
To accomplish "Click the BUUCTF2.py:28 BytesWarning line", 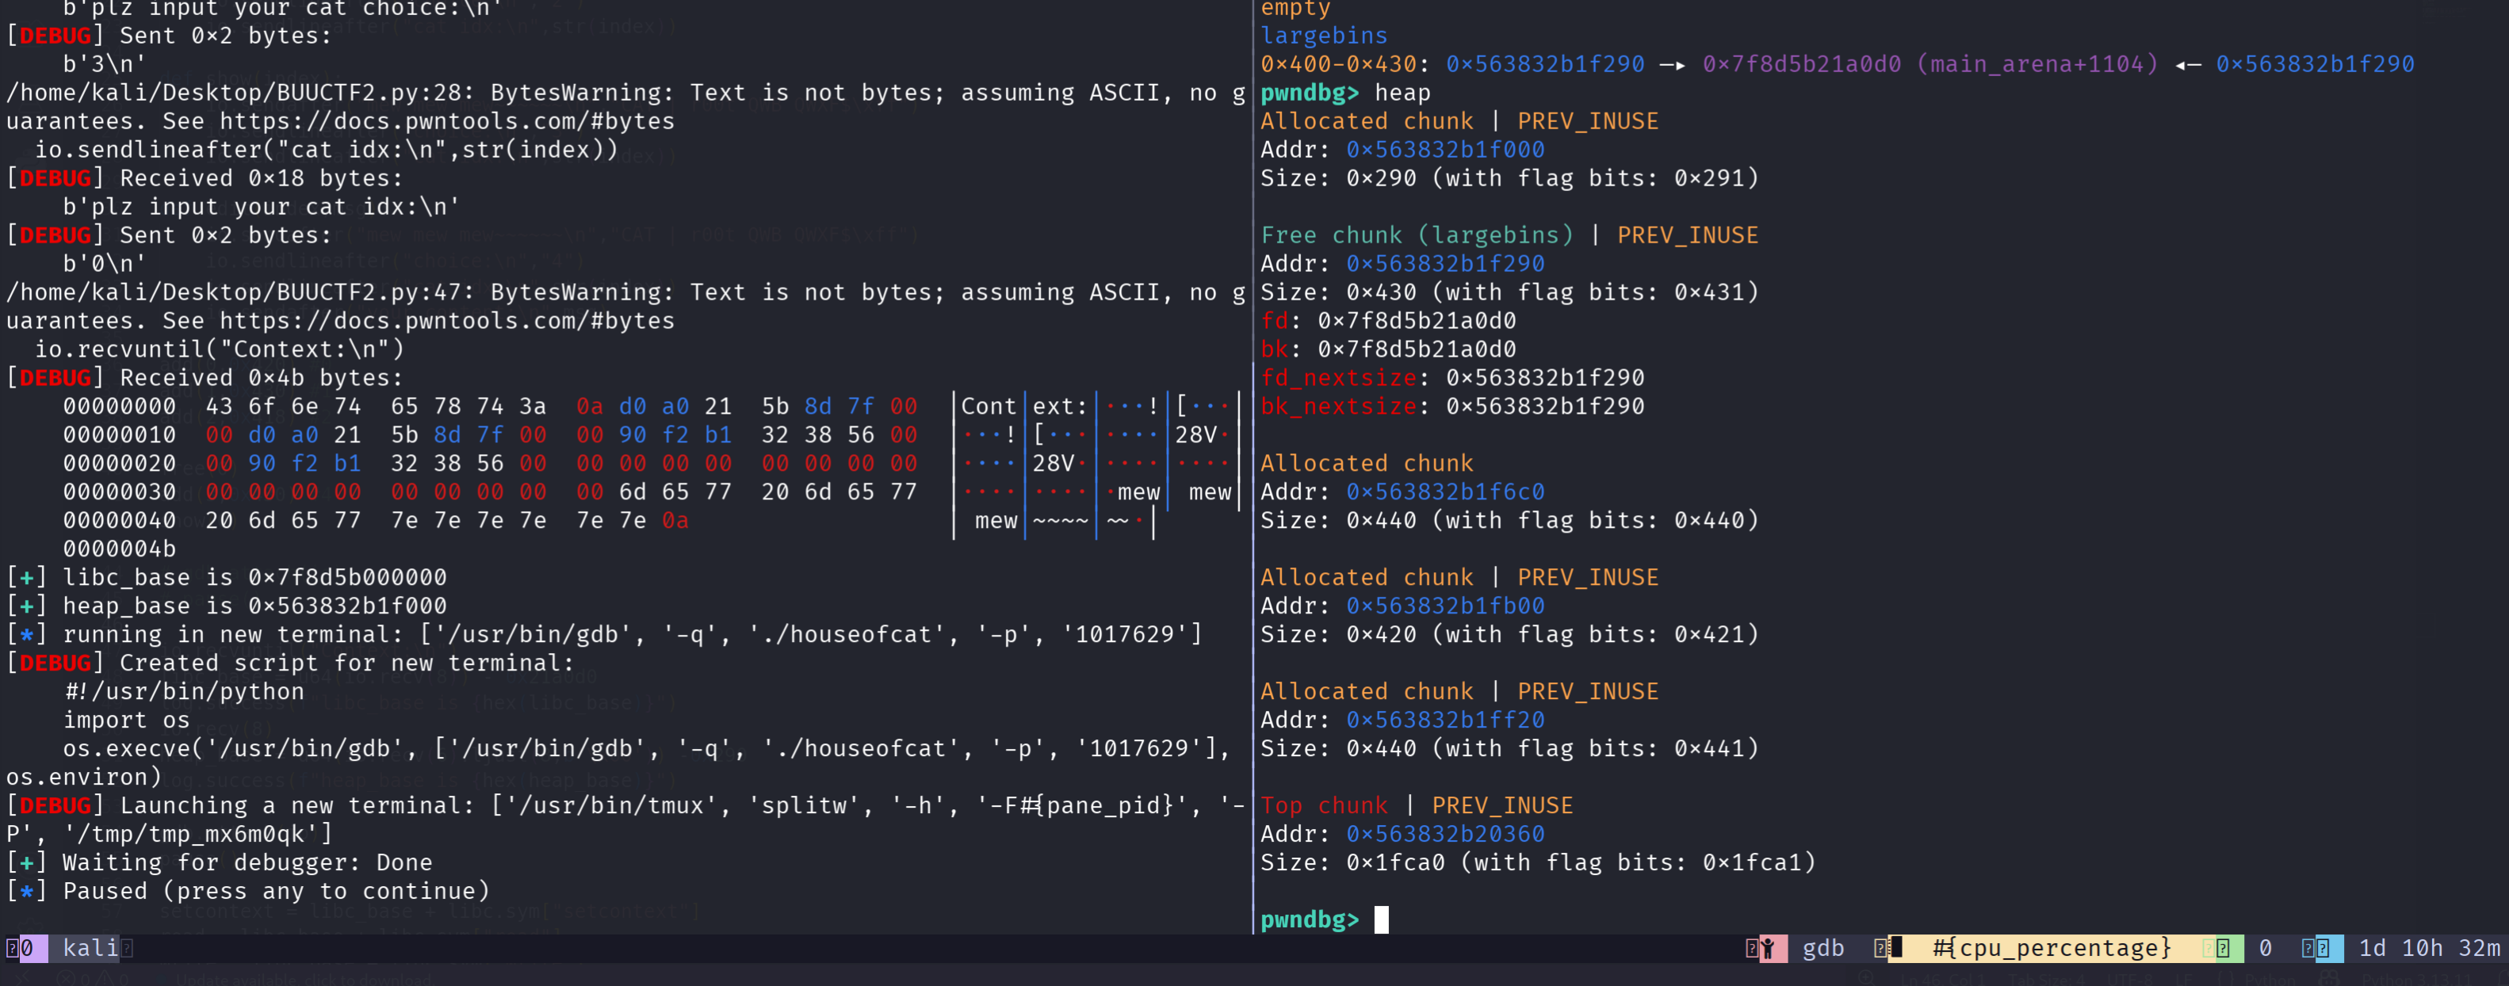I will click(625, 93).
